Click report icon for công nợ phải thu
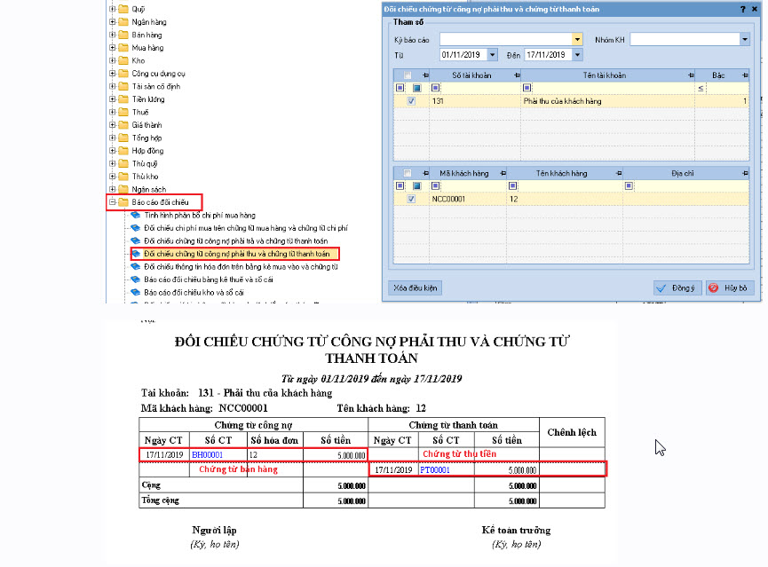This screenshot has height=567, width=768. click(136, 254)
